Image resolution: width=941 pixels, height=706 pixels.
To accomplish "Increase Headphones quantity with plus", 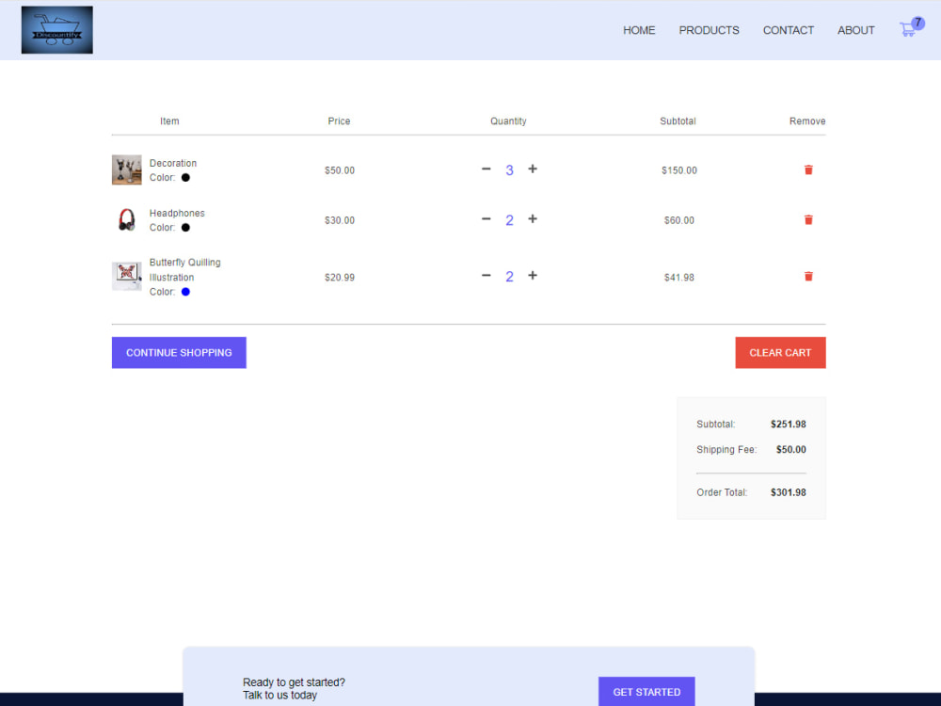I will point(533,218).
